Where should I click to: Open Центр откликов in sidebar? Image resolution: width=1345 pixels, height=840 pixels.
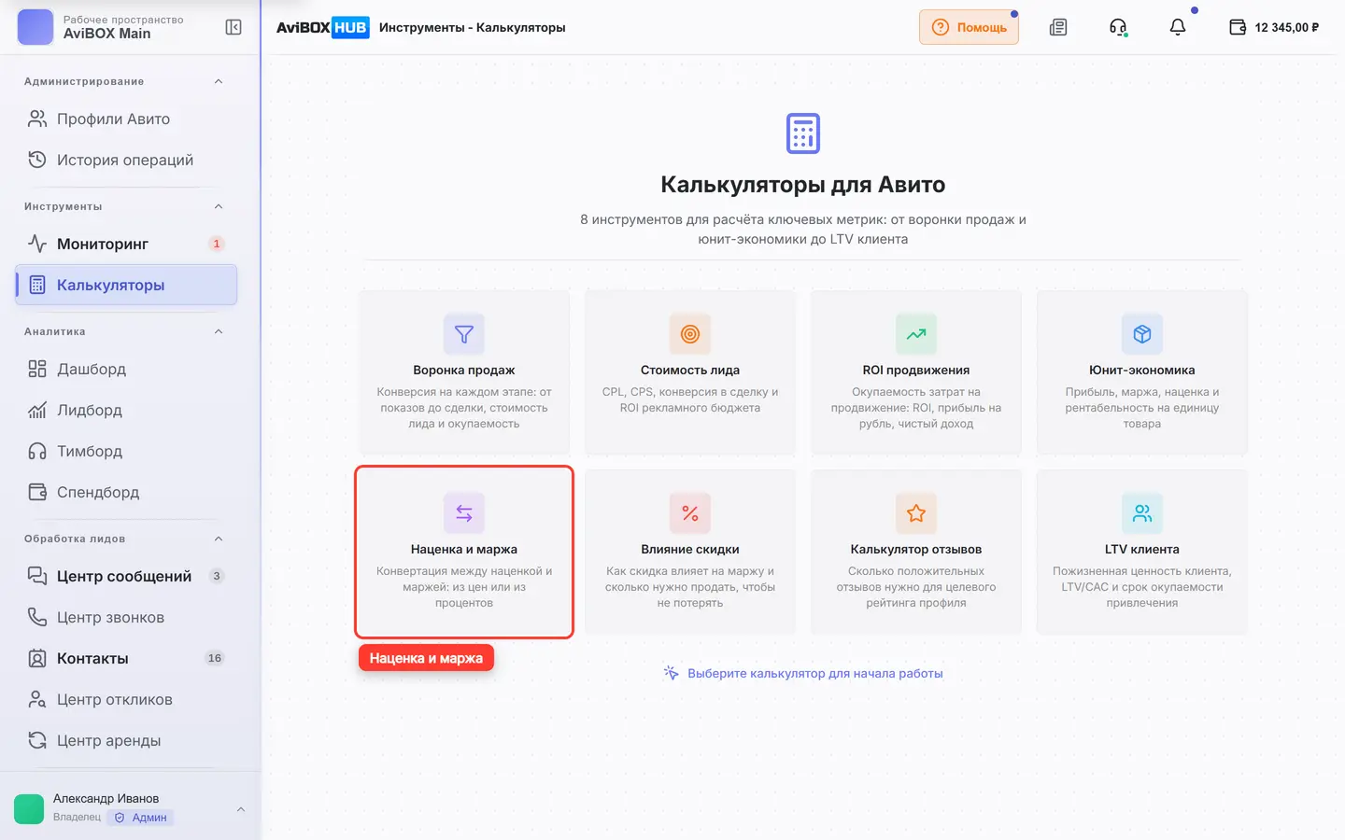[x=126, y=699]
